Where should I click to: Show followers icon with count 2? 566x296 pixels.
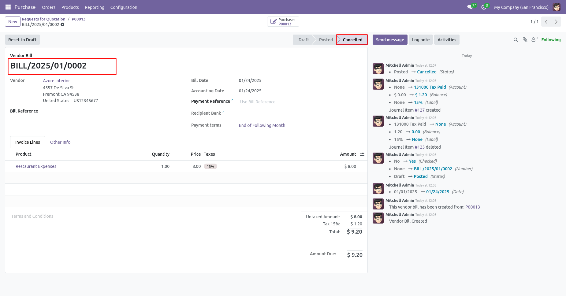[534, 39]
